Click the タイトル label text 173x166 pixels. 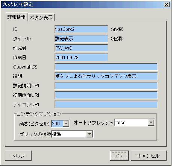click(22, 39)
